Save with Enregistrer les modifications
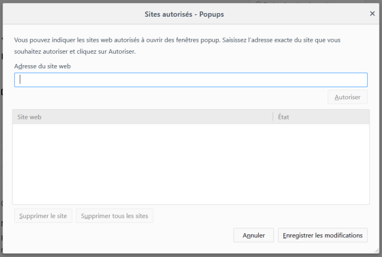 (323, 235)
